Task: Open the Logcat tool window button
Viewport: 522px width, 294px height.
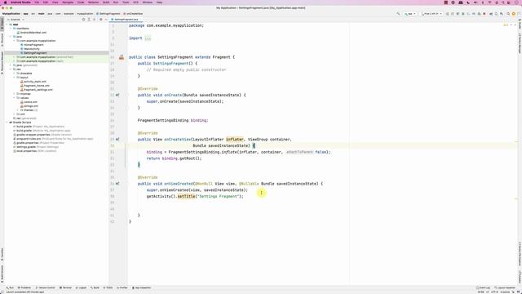Action: tap(82, 287)
